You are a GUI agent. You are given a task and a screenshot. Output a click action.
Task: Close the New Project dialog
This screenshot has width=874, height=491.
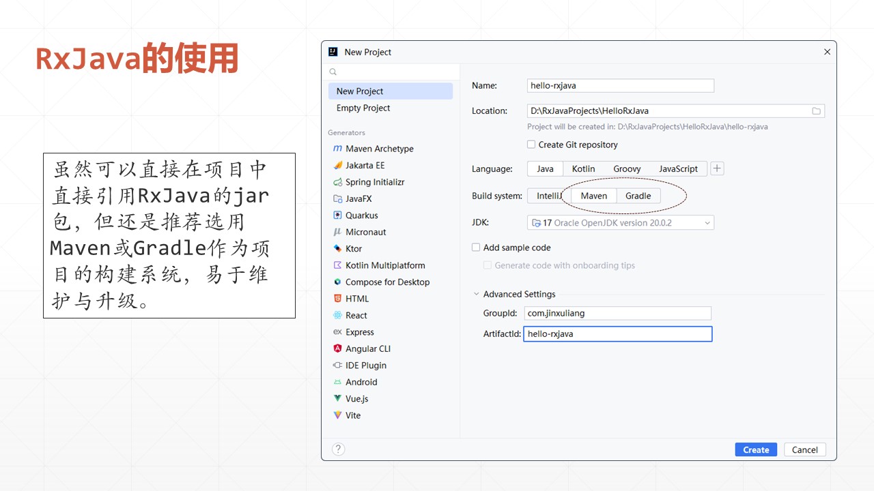827,52
